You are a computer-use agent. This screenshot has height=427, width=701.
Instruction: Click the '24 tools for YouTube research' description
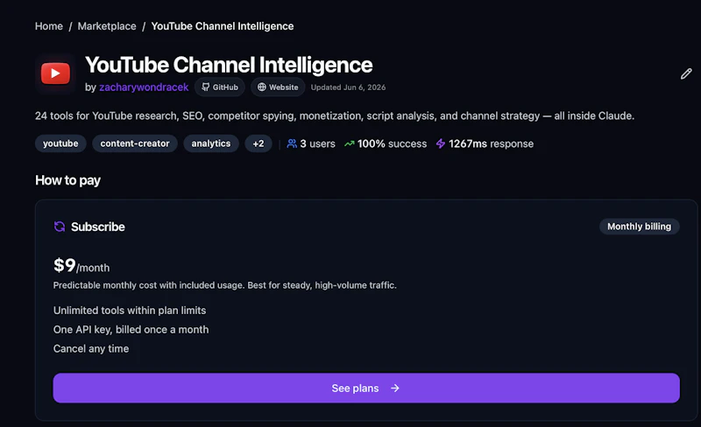335,115
